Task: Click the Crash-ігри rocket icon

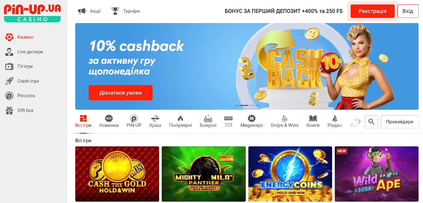Action: (9, 81)
